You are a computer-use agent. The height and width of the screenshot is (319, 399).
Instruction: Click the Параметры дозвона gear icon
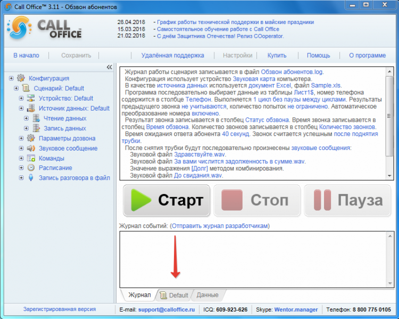point(31,138)
